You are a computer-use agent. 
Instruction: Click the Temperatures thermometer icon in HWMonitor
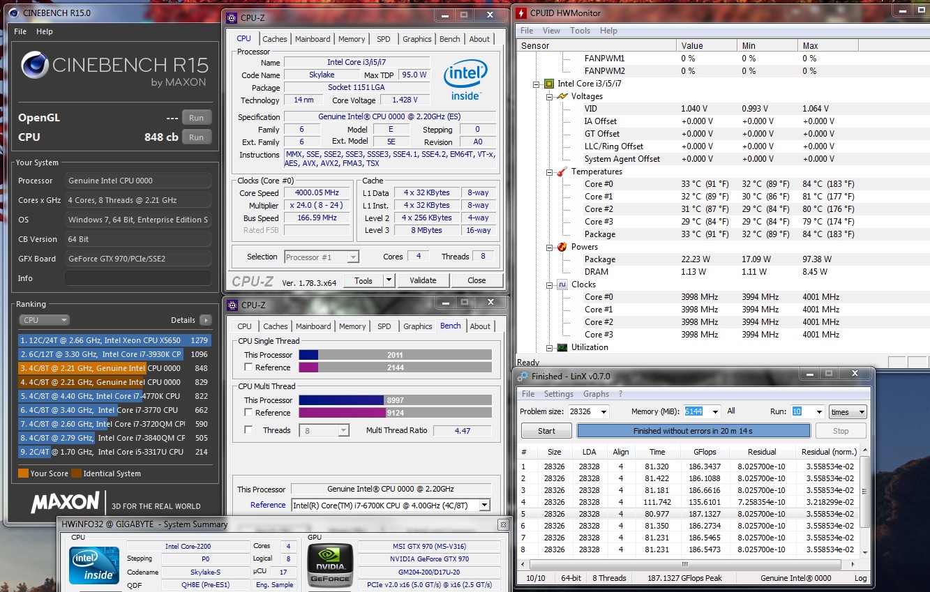pos(562,172)
